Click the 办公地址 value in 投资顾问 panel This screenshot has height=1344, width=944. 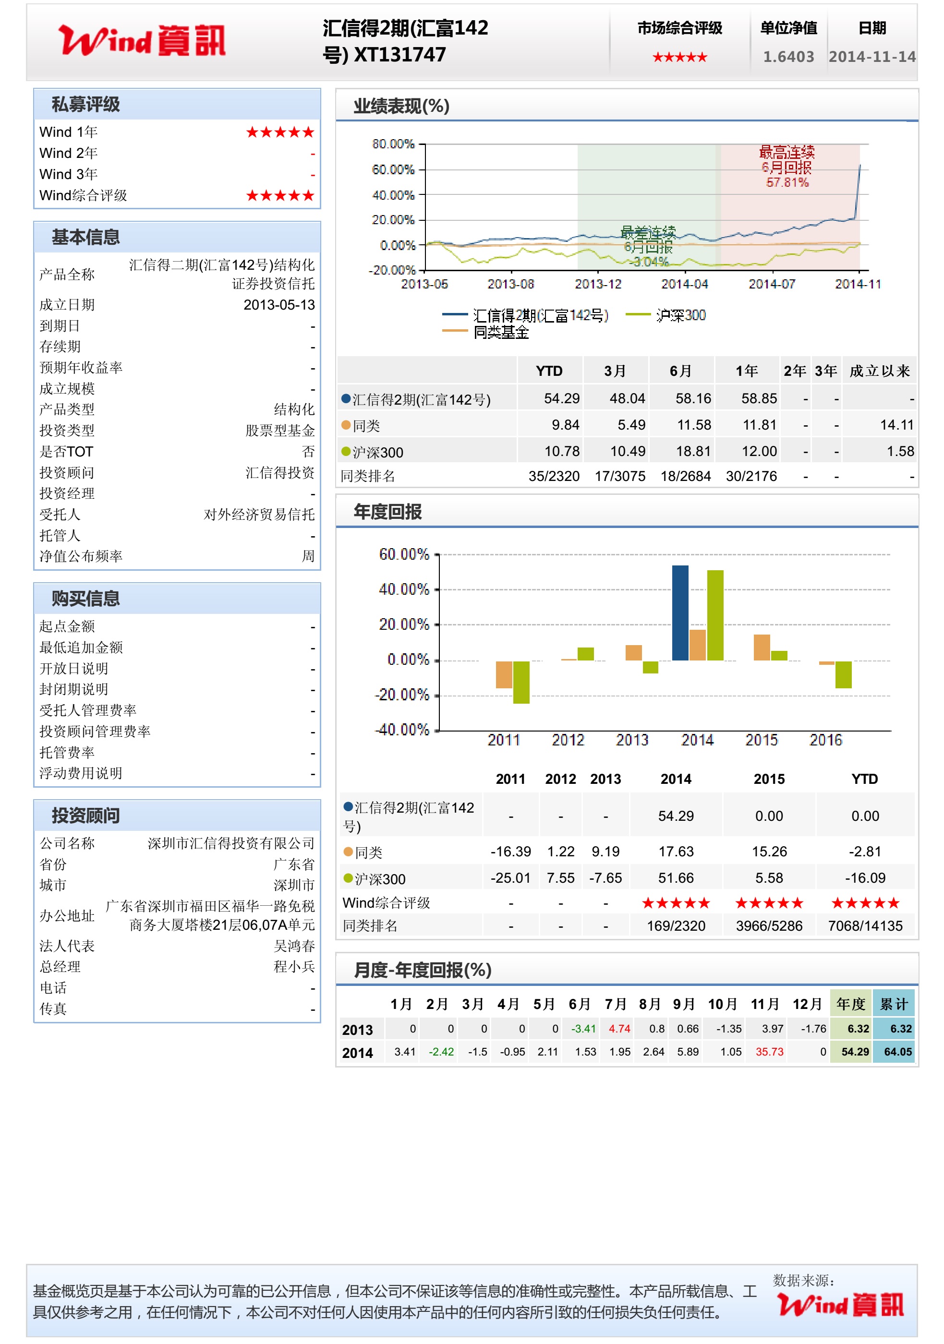point(210,915)
